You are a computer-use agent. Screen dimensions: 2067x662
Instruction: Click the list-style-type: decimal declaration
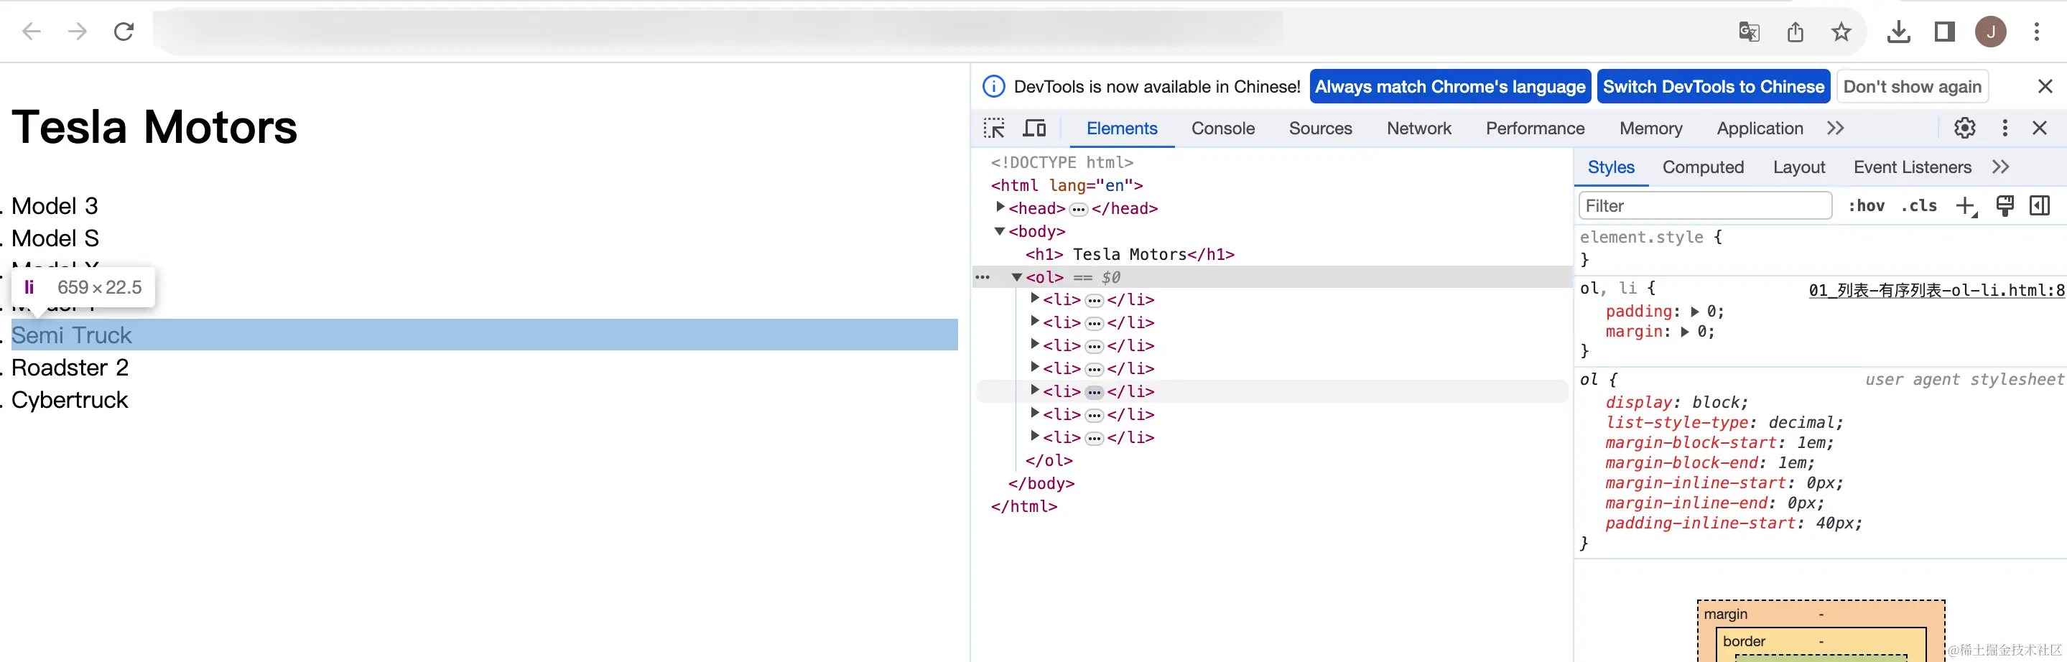1724,423
